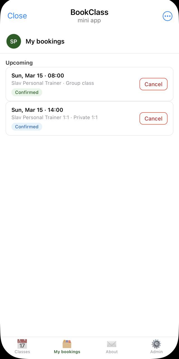Select the Classes calendar icon
The width and height of the screenshot is (179, 359).
point(22,344)
